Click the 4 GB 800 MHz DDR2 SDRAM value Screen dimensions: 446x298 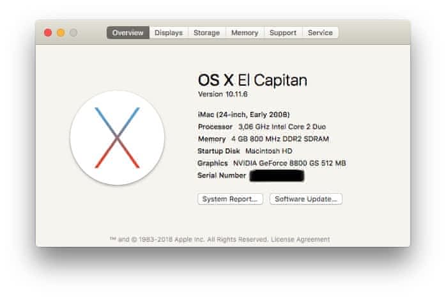pos(280,139)
